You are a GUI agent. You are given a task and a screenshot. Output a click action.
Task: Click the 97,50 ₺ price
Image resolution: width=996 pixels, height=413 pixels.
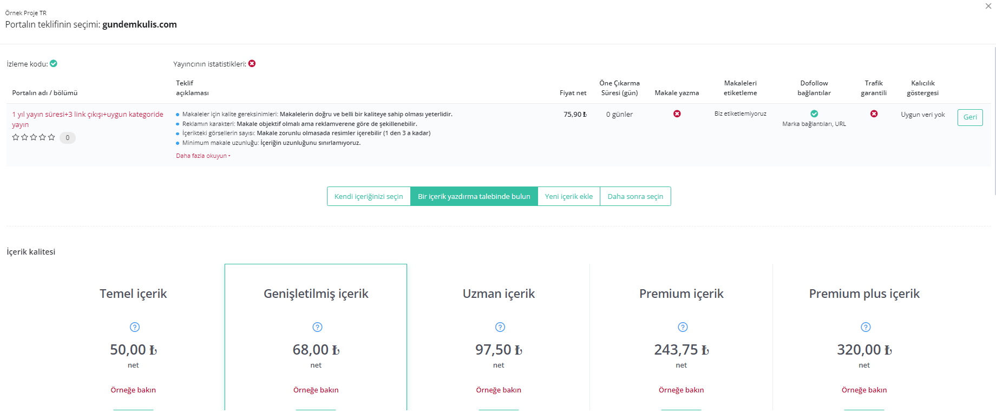tap(499, 350)
